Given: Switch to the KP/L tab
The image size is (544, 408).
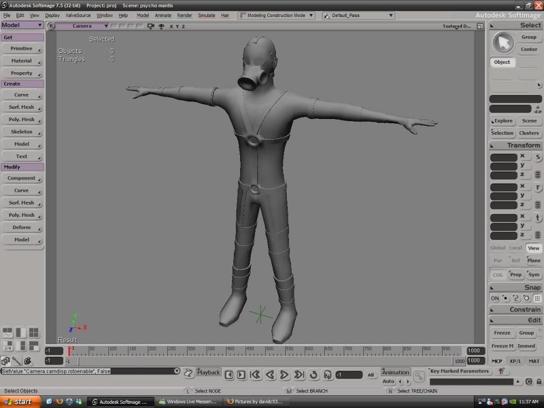Looking at the screenshot, I should tap(515, 361).
